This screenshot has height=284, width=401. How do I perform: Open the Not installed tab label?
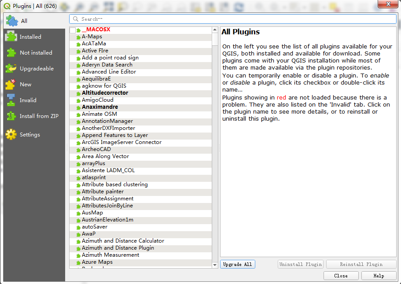[36, 53]
